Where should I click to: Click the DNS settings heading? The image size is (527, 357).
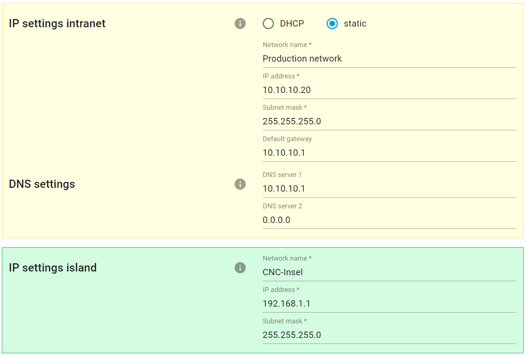[x=42, y=184]
